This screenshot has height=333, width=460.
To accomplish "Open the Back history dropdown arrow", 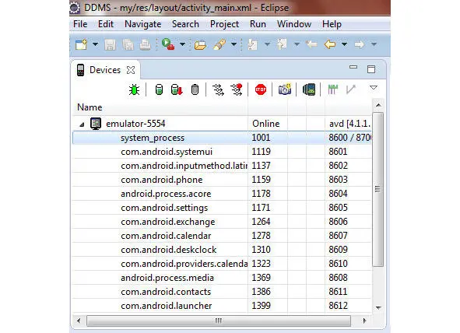I will pyautogui.click(x=344, y=44).
